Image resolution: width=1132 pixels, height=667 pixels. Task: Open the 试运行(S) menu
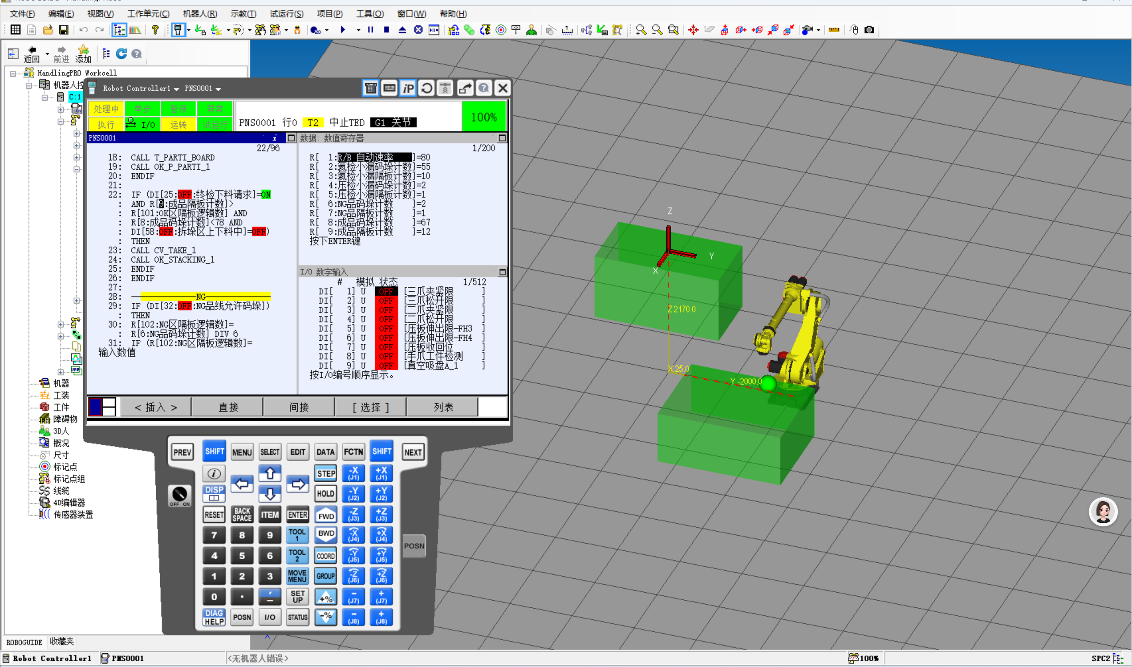pos(287,14)
